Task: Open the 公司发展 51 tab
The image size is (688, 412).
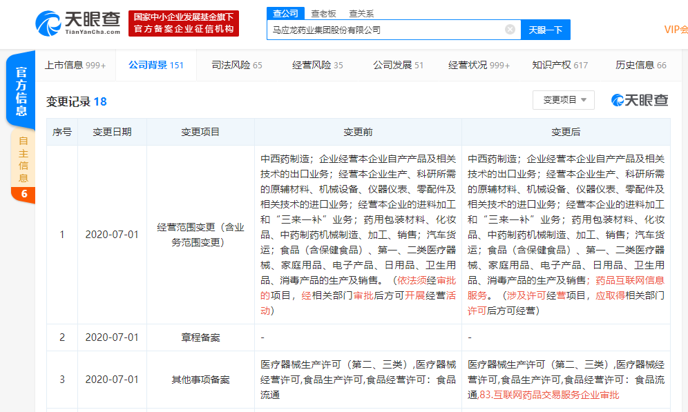Action: pos(399,66)
